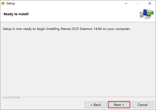Click the "Setup" window title text
Screen dimensions: 156x110
(11, 3)
